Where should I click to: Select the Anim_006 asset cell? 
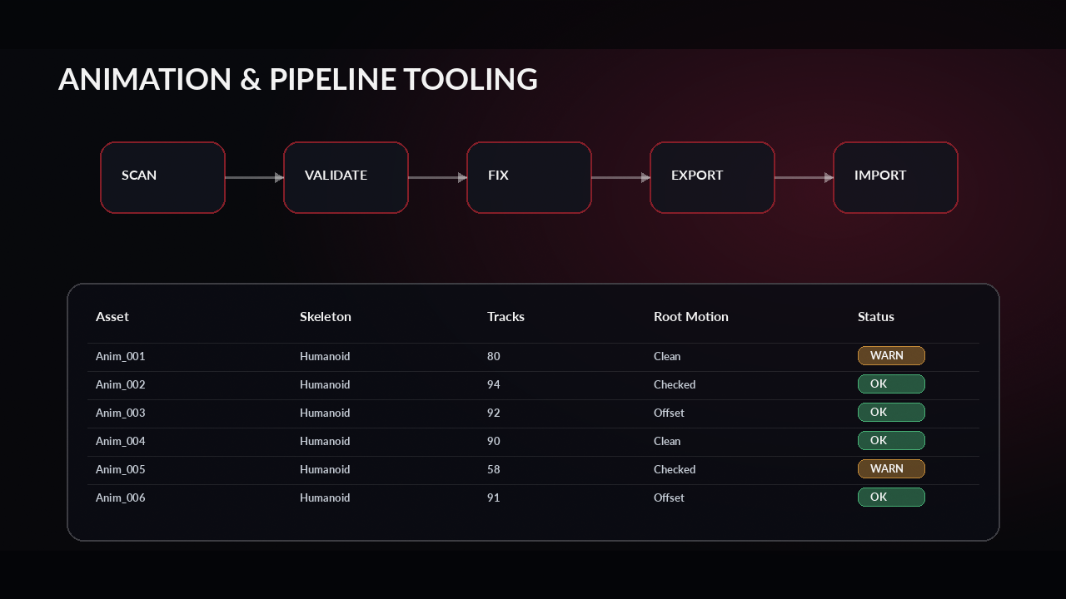coord(121,498)
